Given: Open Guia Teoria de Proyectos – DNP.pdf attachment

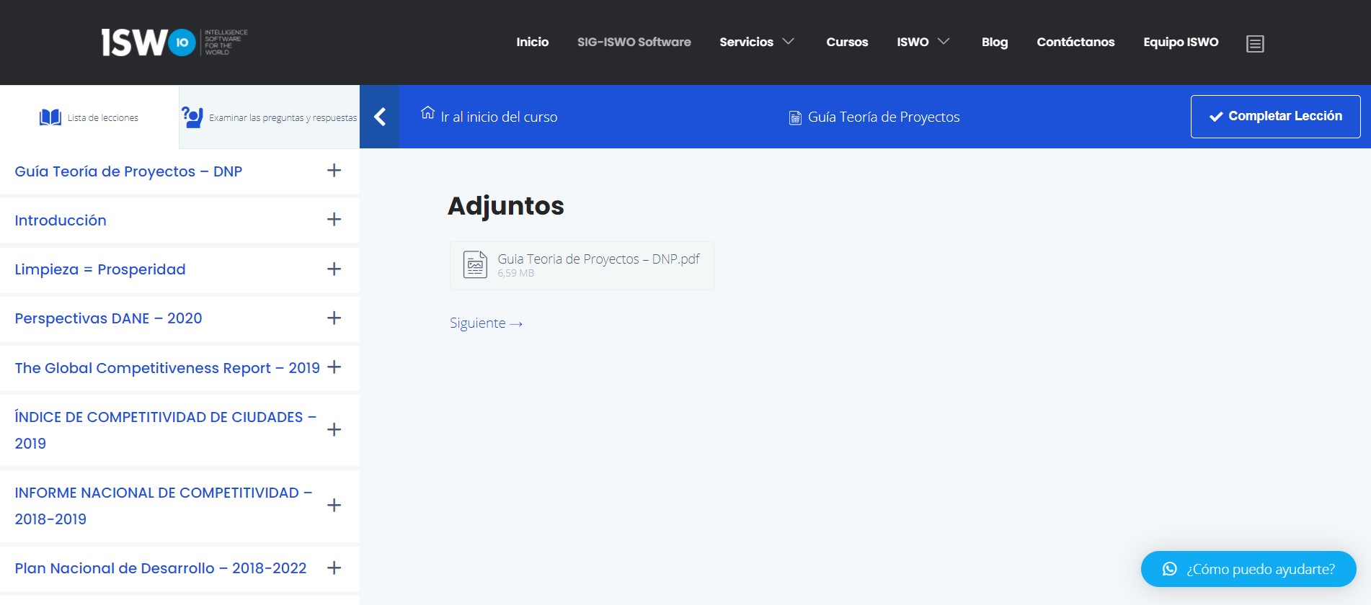Looking at the screenshot, I should point(598,259).
